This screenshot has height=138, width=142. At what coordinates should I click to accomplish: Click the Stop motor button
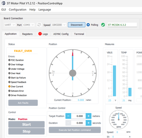[x=27, y=131]
